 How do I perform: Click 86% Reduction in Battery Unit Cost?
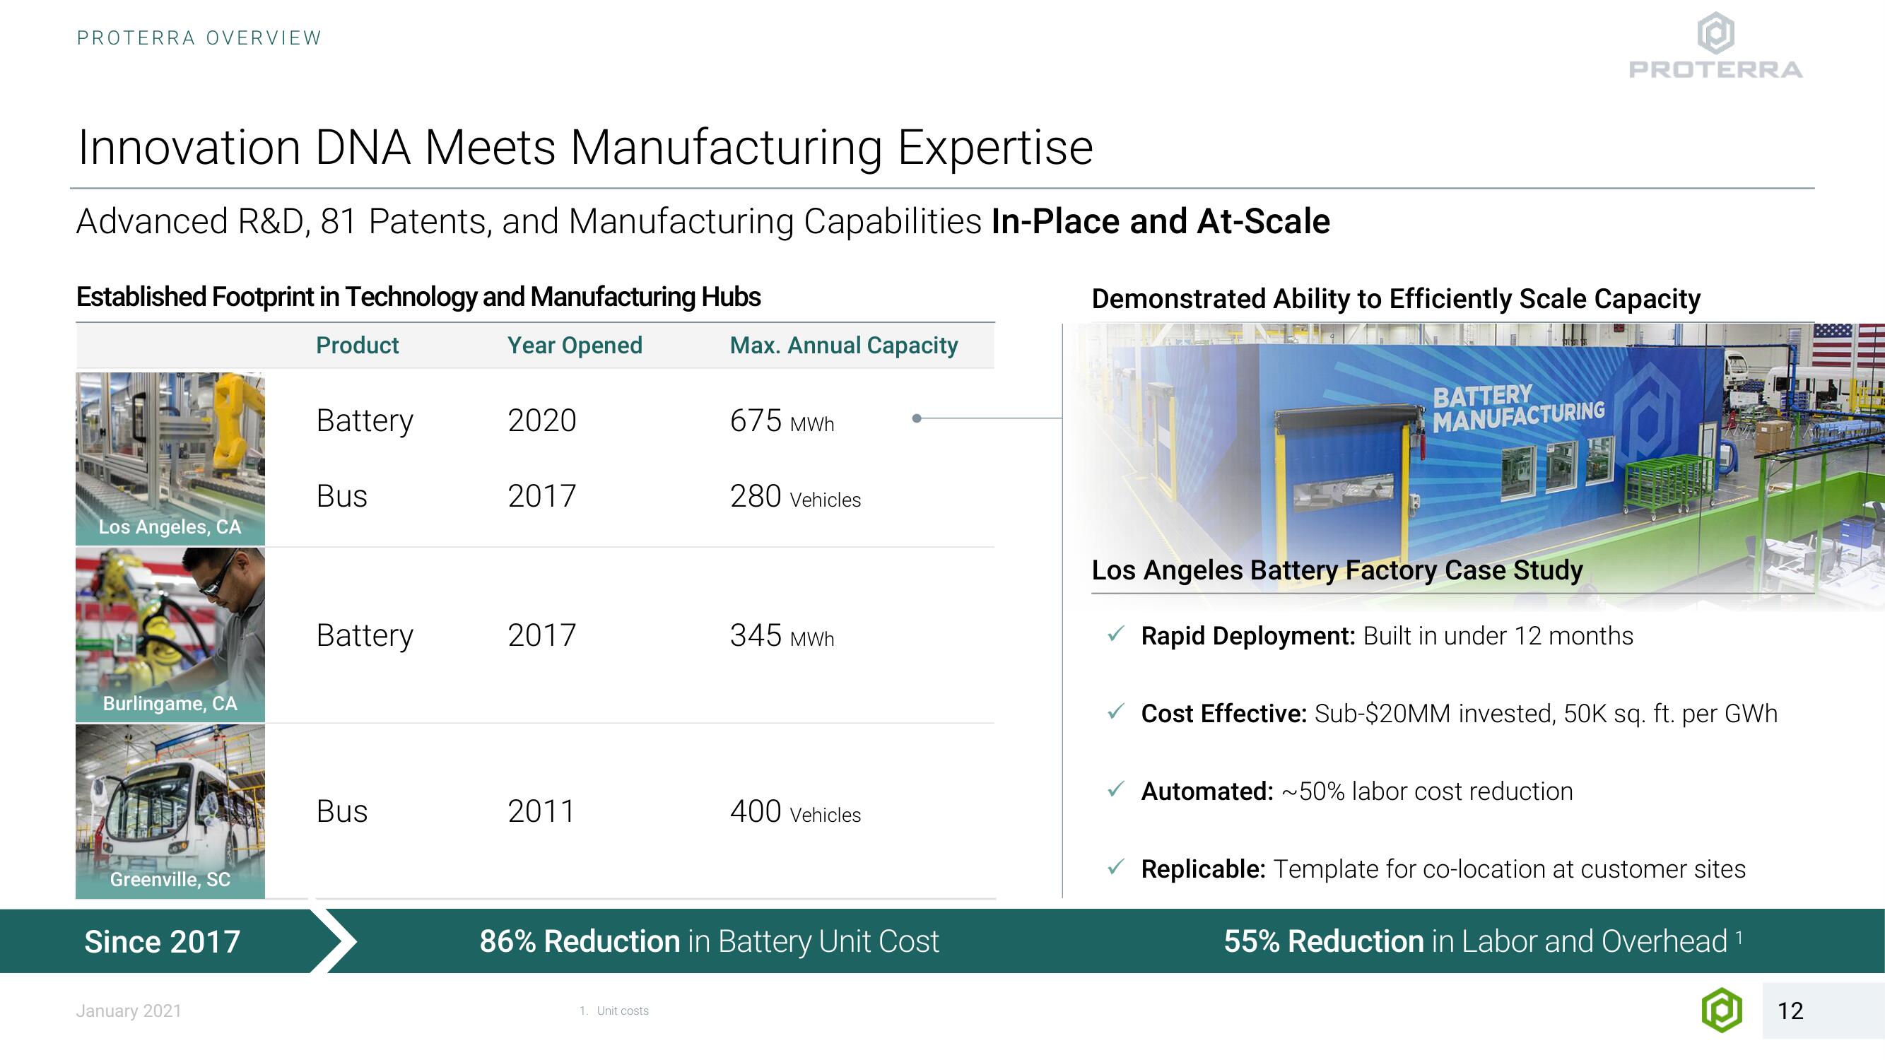point(709,941)
